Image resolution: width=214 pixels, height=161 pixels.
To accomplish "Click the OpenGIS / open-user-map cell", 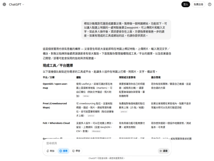I will tap(55, 86).
